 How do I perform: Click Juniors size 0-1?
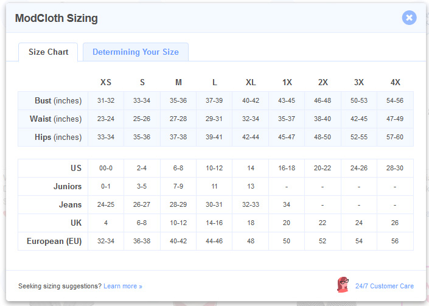click(x=106, y=187)
